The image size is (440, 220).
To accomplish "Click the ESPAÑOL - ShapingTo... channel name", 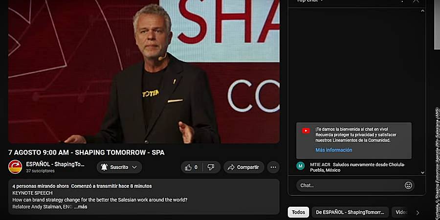I will 55,164.
